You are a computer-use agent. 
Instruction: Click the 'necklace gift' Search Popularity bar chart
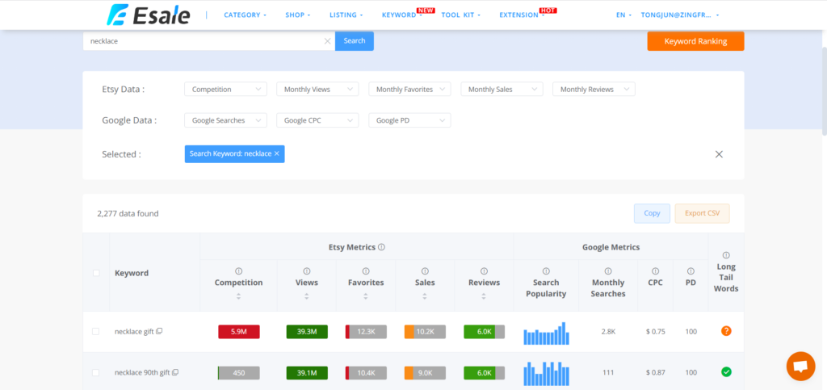point(545,332)
